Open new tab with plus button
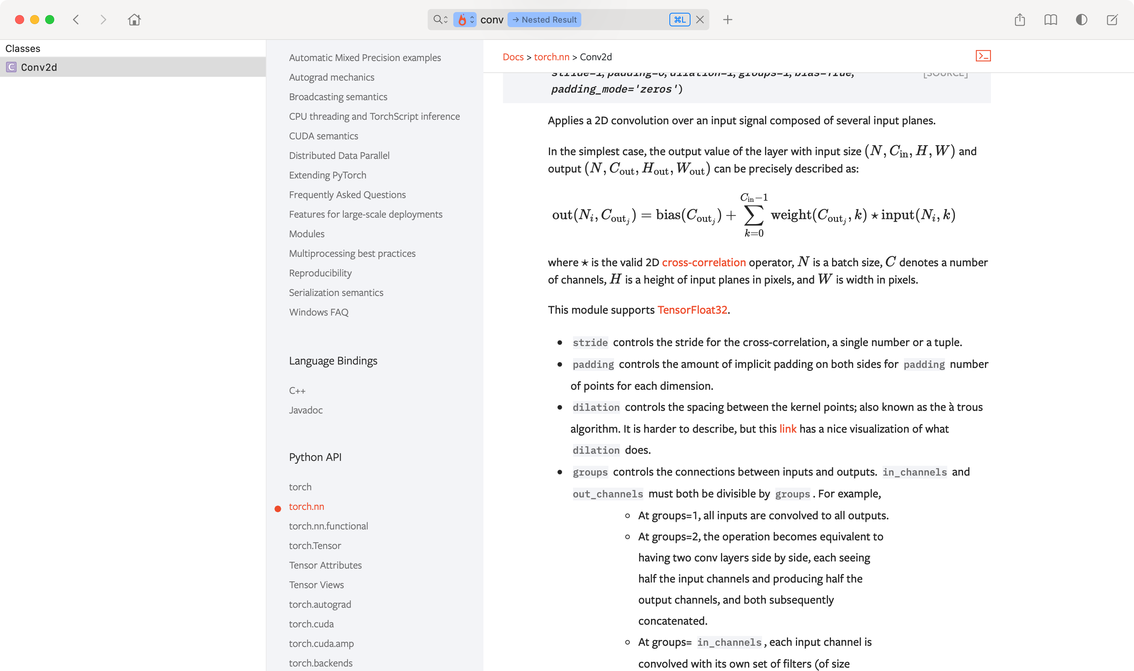 727,20
